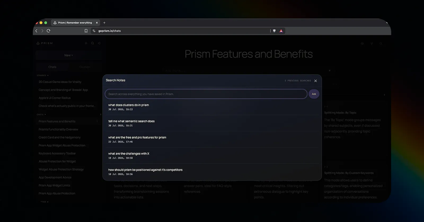Bookmark this page icon
Image resolution: width=424 pixels, height=222 pixels.
[86, 31]
